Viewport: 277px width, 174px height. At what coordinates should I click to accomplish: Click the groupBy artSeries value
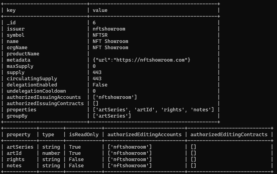[x=112, y=116]
